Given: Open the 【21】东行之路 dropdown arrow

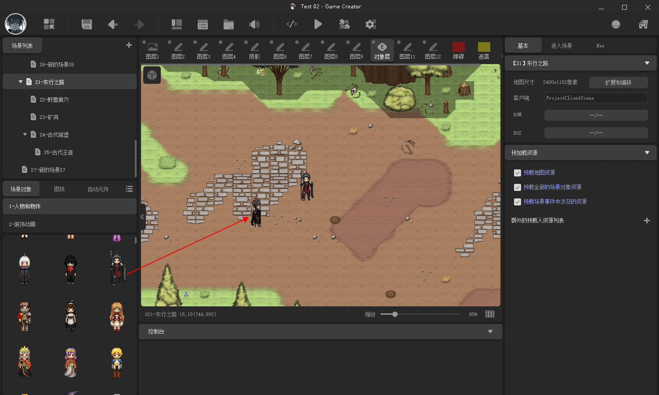Looking at the screenshot, I should pyautogui.click(x=647, y=63).
